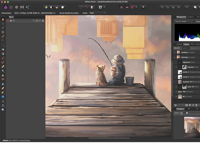Select the Zoom magnifier tool

pyautogui.click(x=3, y=110)
